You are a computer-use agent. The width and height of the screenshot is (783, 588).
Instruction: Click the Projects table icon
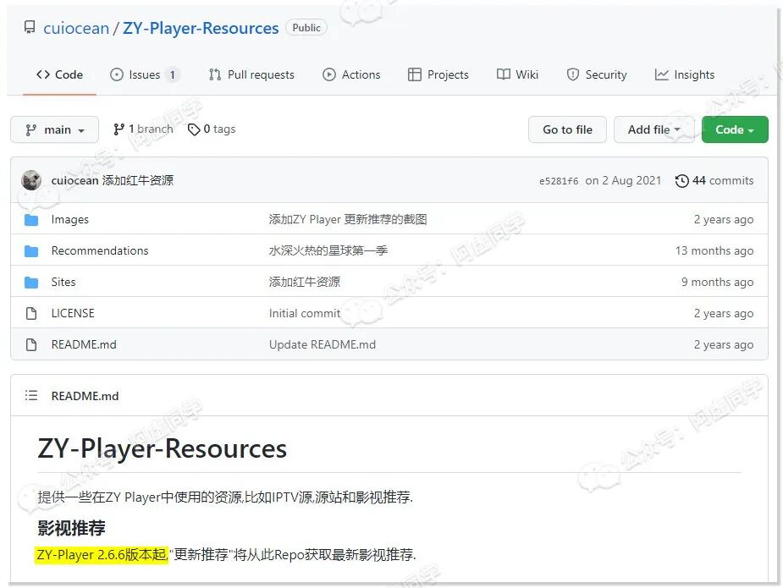[x=415, y=74]
